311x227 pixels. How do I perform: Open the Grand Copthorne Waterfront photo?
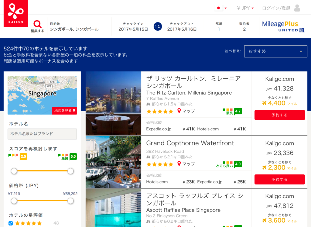pos(113,162)
